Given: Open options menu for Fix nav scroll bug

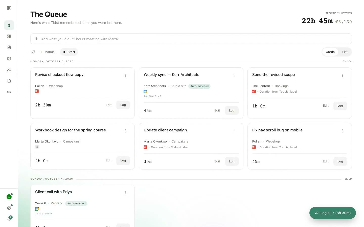Looking at the screenshot, I should click(343, 131).
